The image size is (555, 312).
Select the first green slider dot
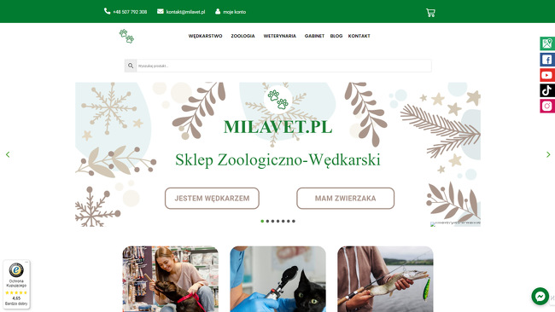click(x=262, y=221)
